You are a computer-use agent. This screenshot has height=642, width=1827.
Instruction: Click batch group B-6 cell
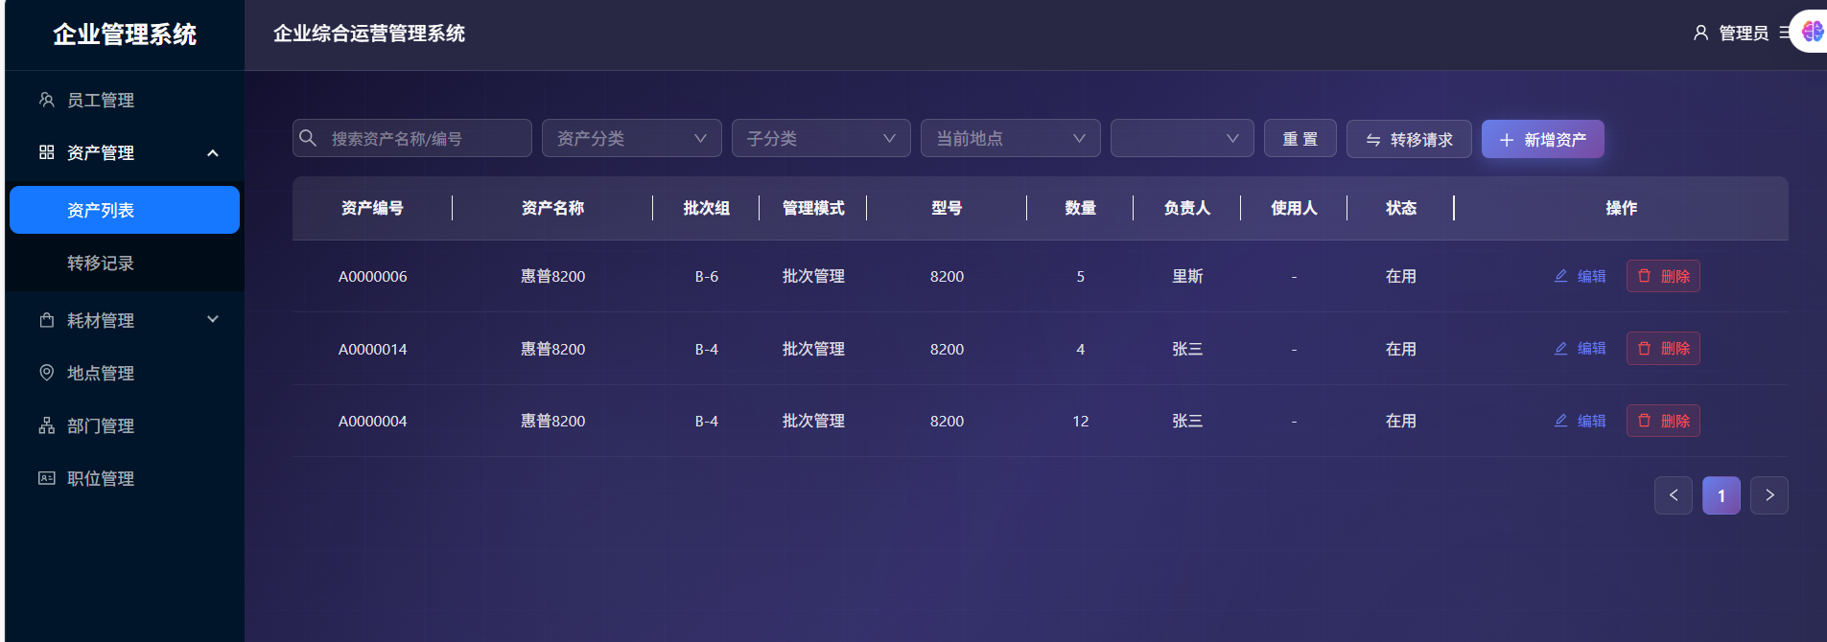pos(706,276)
